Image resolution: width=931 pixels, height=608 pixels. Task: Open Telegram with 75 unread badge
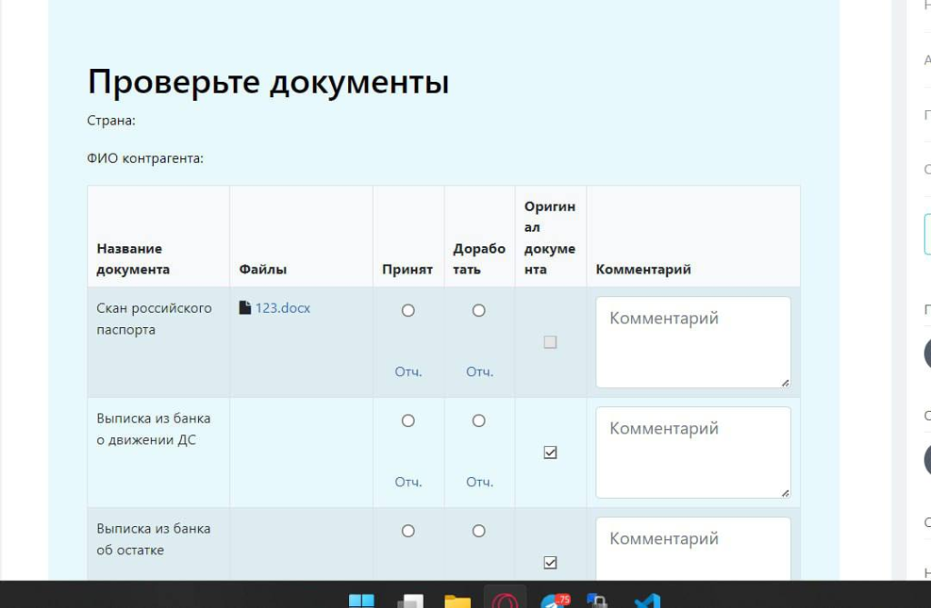[x=553, y=601]
